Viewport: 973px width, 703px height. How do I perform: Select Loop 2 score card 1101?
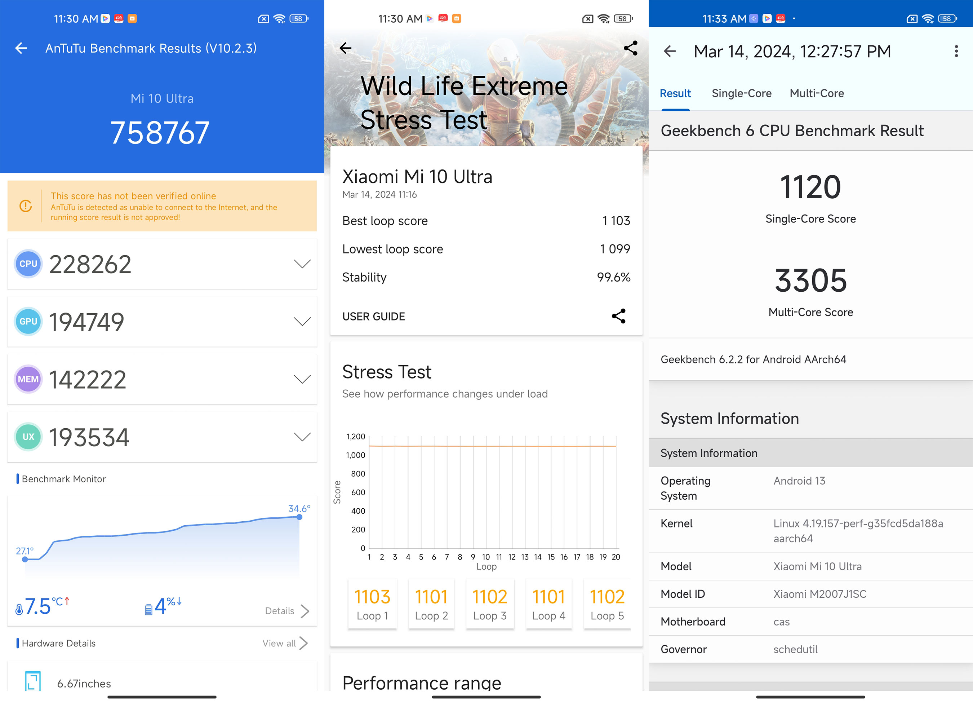431,604
